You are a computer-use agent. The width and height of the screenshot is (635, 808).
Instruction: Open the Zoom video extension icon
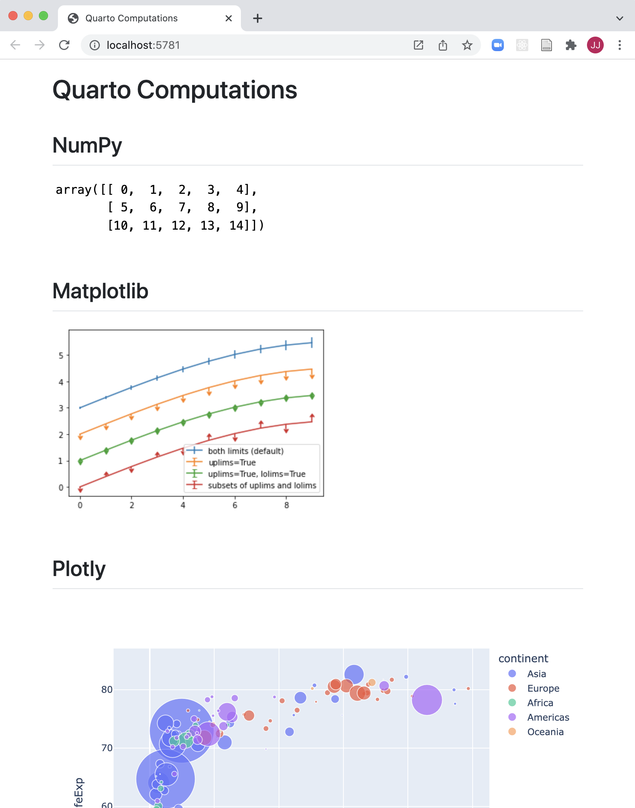(497, 45)
